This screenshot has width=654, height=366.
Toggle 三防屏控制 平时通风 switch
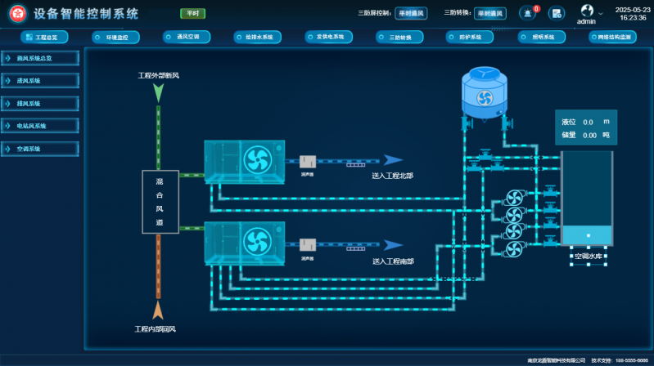(411, 14)
